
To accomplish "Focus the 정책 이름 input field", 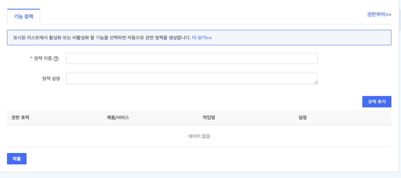I will 192,58.
